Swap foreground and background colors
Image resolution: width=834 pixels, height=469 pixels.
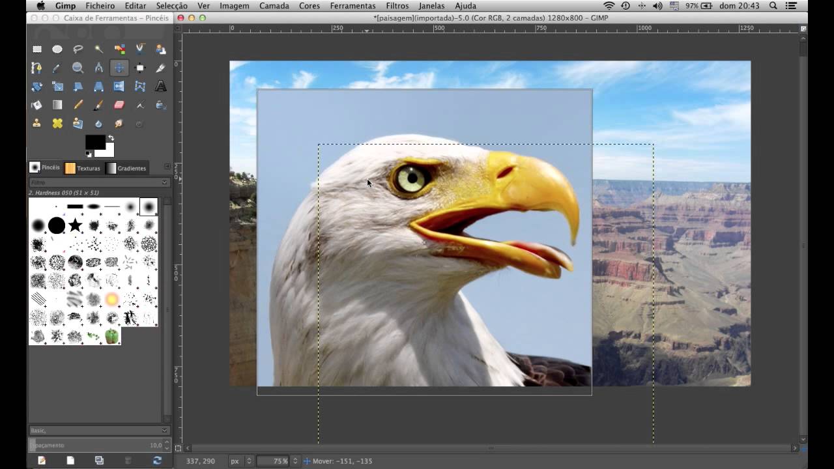tap(111, 137)
